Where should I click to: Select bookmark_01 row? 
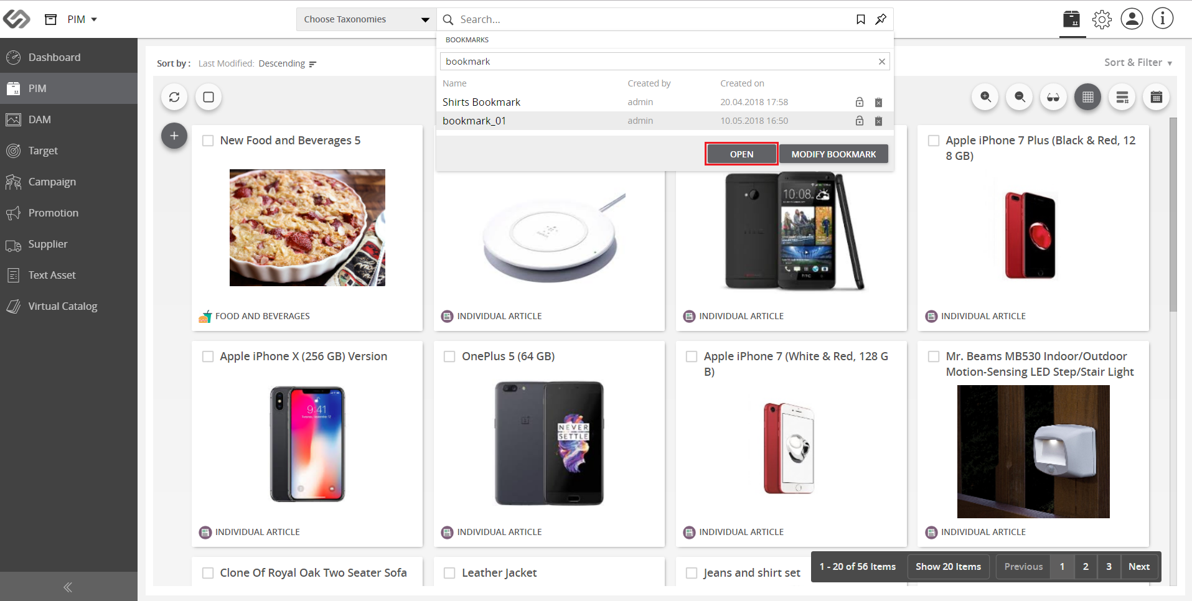[665, 121]
